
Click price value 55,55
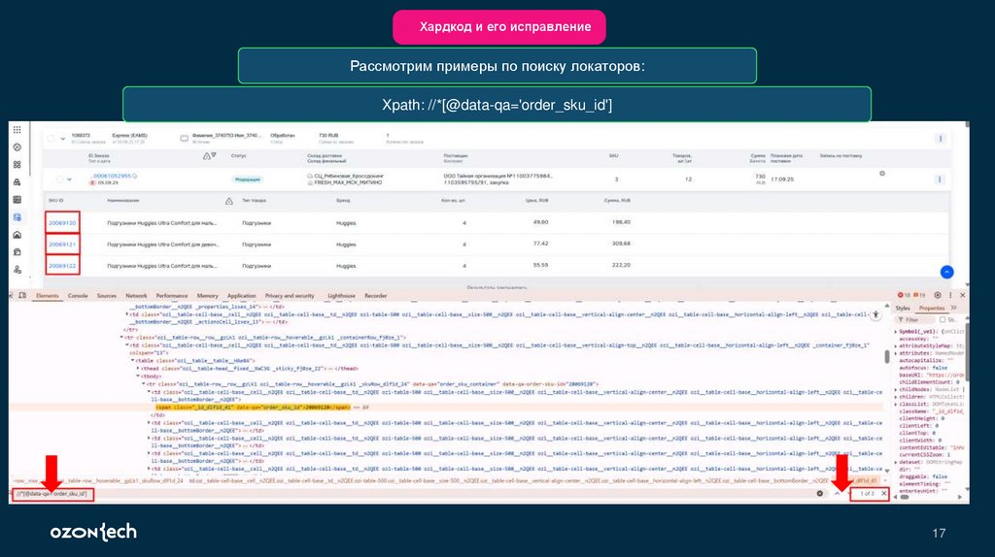(540, 265)
